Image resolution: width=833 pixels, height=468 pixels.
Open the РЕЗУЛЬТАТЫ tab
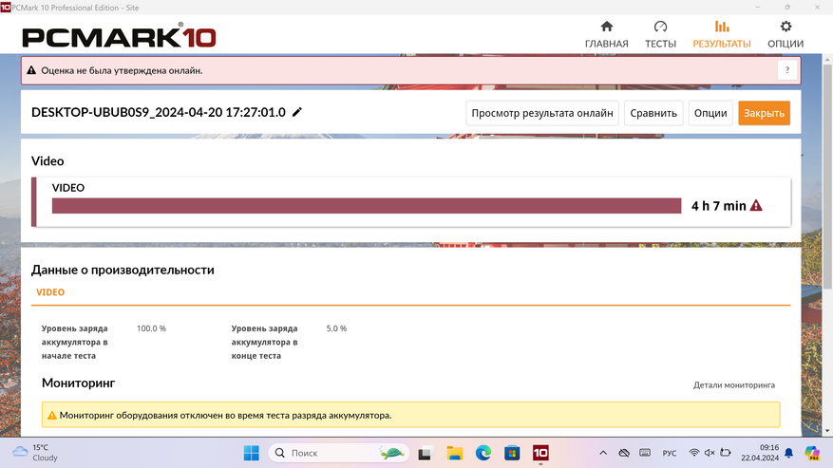tap(722, 34)
